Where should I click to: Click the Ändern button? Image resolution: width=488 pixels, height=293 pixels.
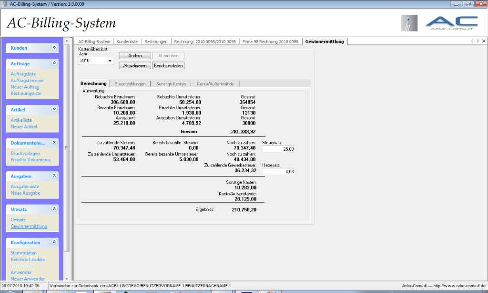[x=135, y=55]
